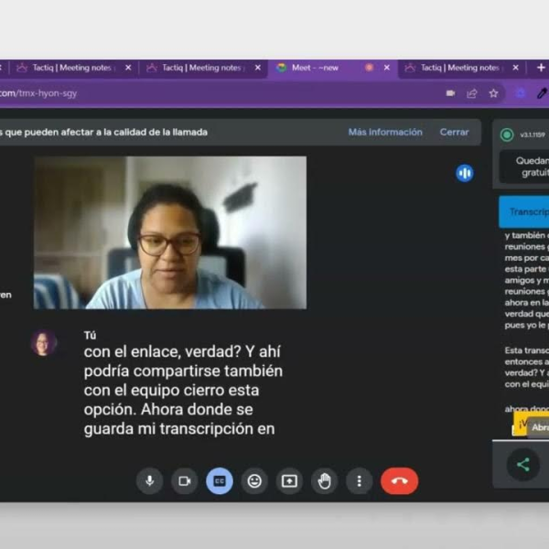Click the transcript line starting 'Esta transc'
Screen dimensions: 549x549
(x=527, y=350)
